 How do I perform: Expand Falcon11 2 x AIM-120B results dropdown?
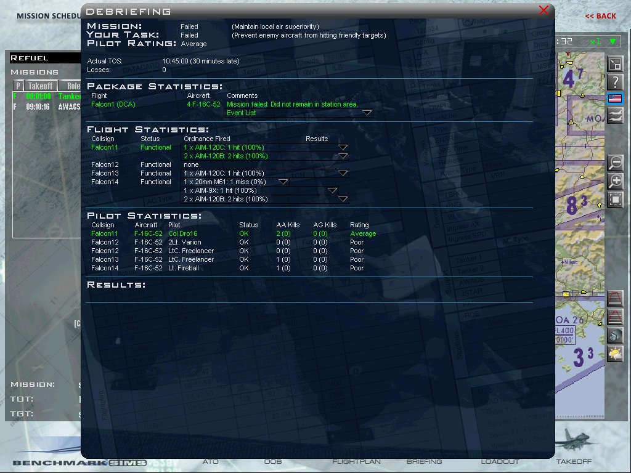(x=343, y=156)
